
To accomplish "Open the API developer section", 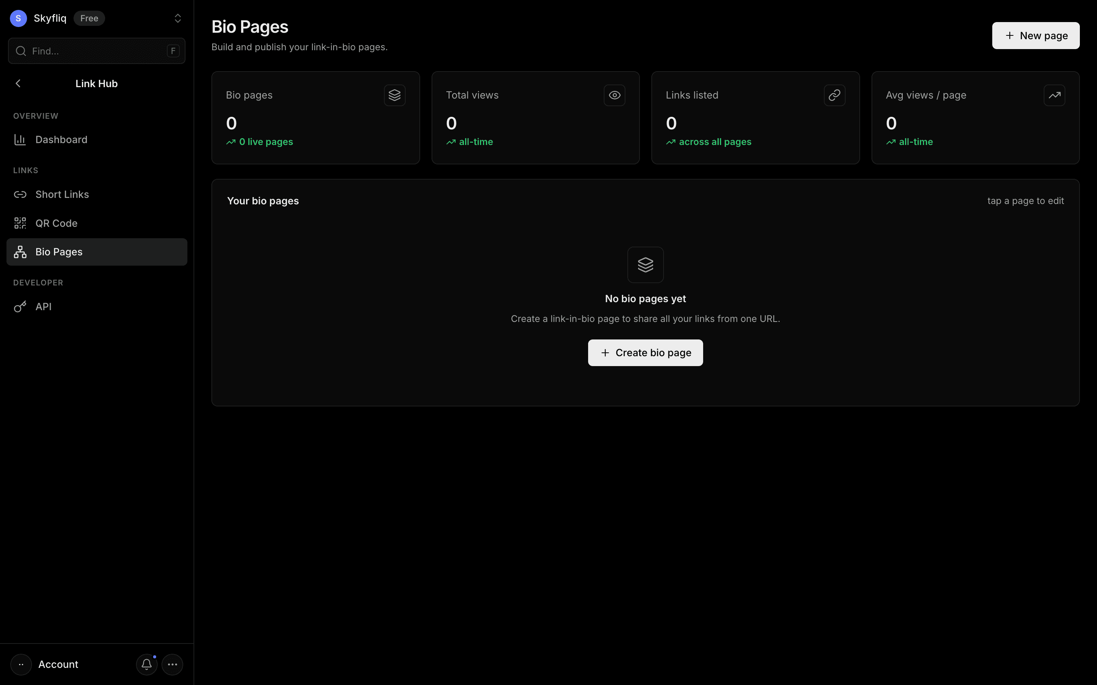I will 96,307.
